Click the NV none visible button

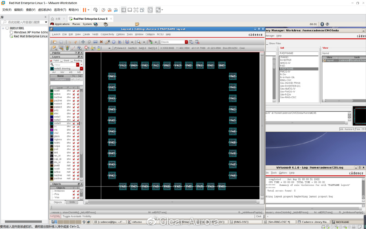pos(62,72)
